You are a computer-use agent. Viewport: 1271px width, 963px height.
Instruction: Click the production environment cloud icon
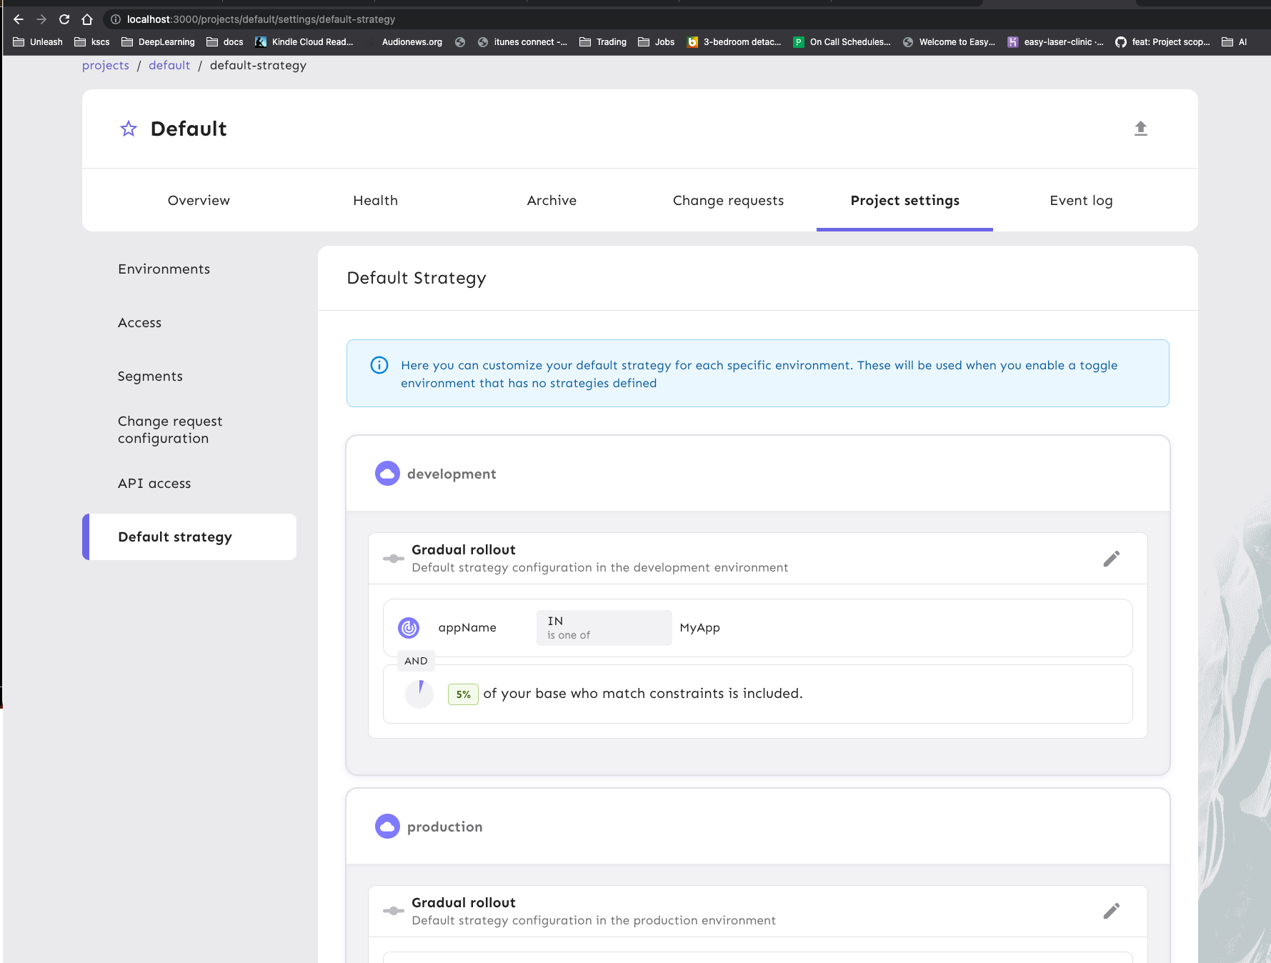coord(387,827)
